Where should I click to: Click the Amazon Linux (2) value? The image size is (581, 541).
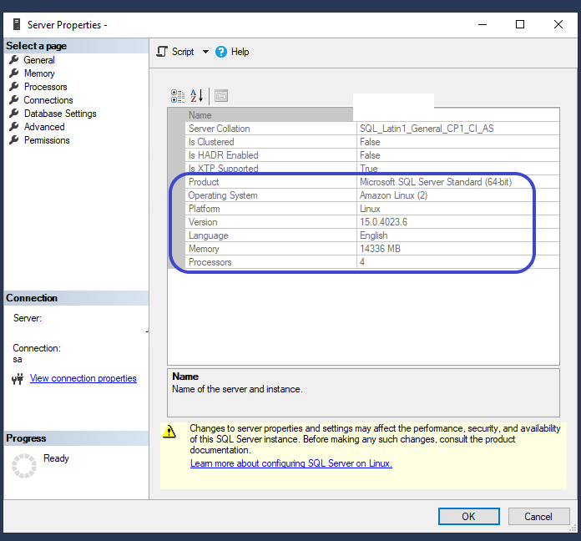393,195
